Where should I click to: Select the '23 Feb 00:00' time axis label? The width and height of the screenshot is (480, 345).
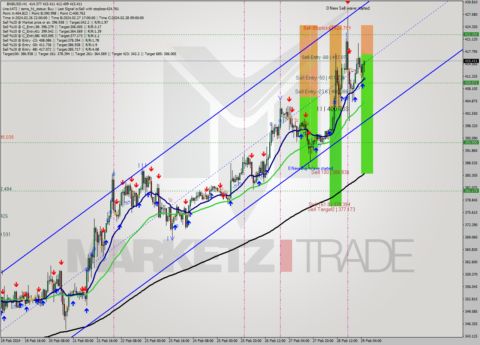click(x=156, y=341)
